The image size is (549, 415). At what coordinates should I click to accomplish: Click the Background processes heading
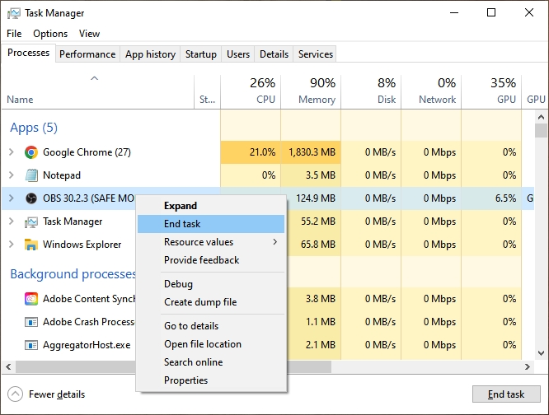coord(73,274)
